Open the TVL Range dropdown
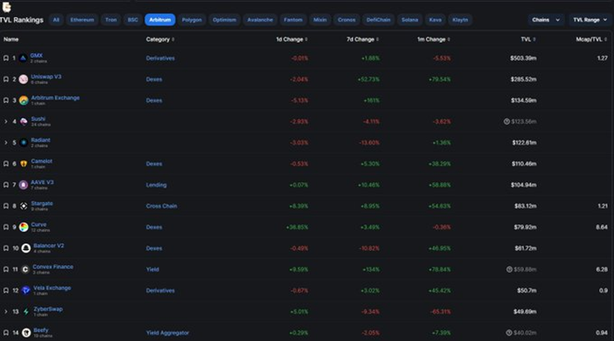 [x=588, y=20]
